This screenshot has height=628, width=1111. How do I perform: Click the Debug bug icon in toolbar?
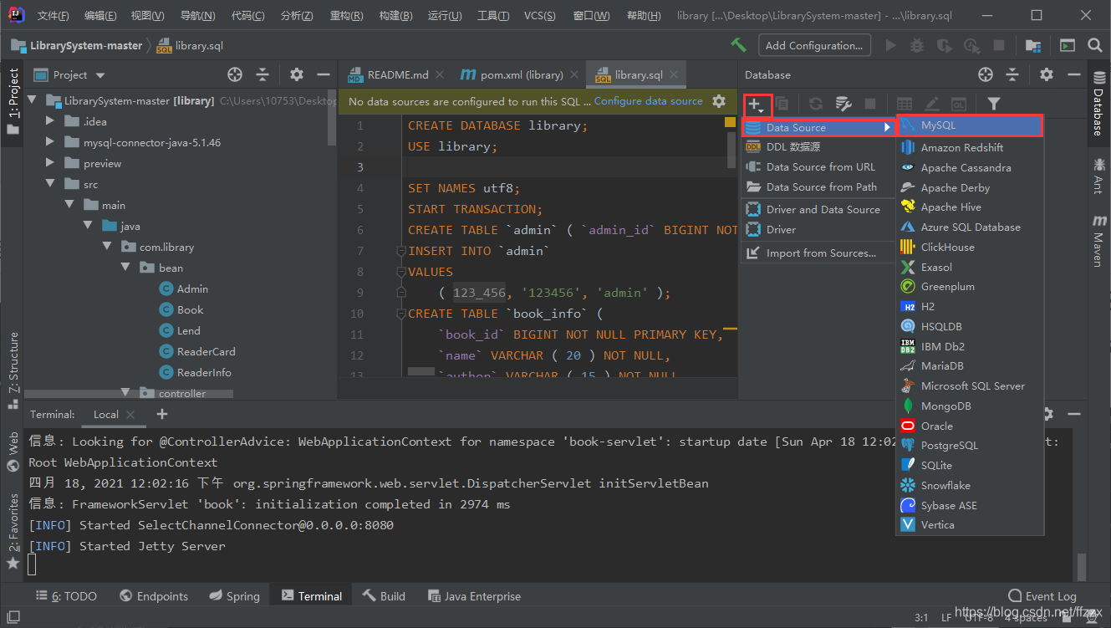[917, 45]
